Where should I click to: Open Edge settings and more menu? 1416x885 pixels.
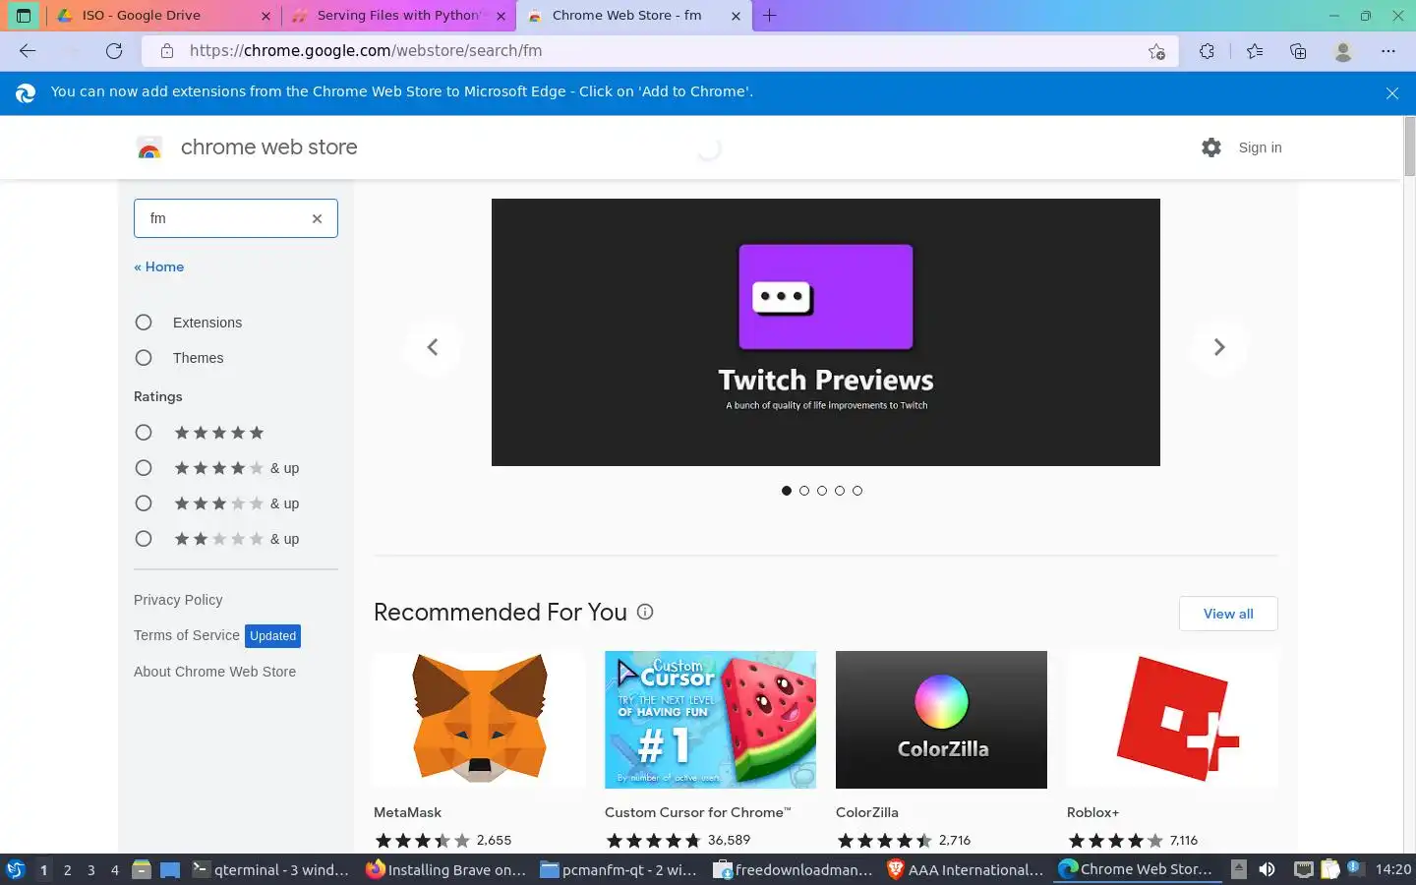click(x=1387, y=51)
